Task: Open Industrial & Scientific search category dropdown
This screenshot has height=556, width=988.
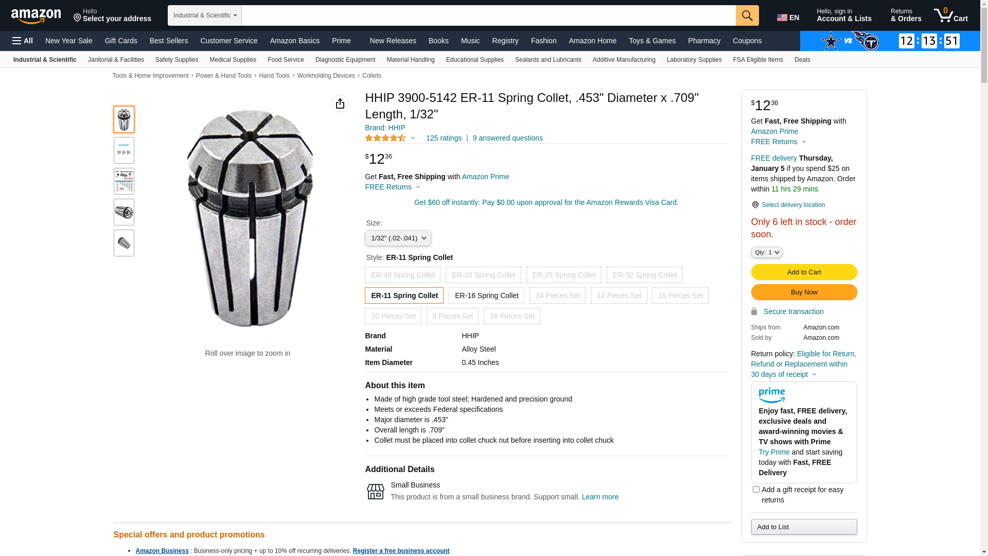Action: [x=205, y=15]
